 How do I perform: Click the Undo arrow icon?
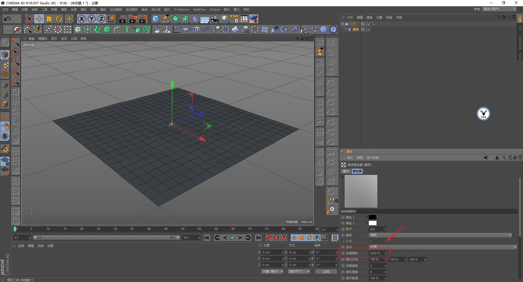coord(7,19)
